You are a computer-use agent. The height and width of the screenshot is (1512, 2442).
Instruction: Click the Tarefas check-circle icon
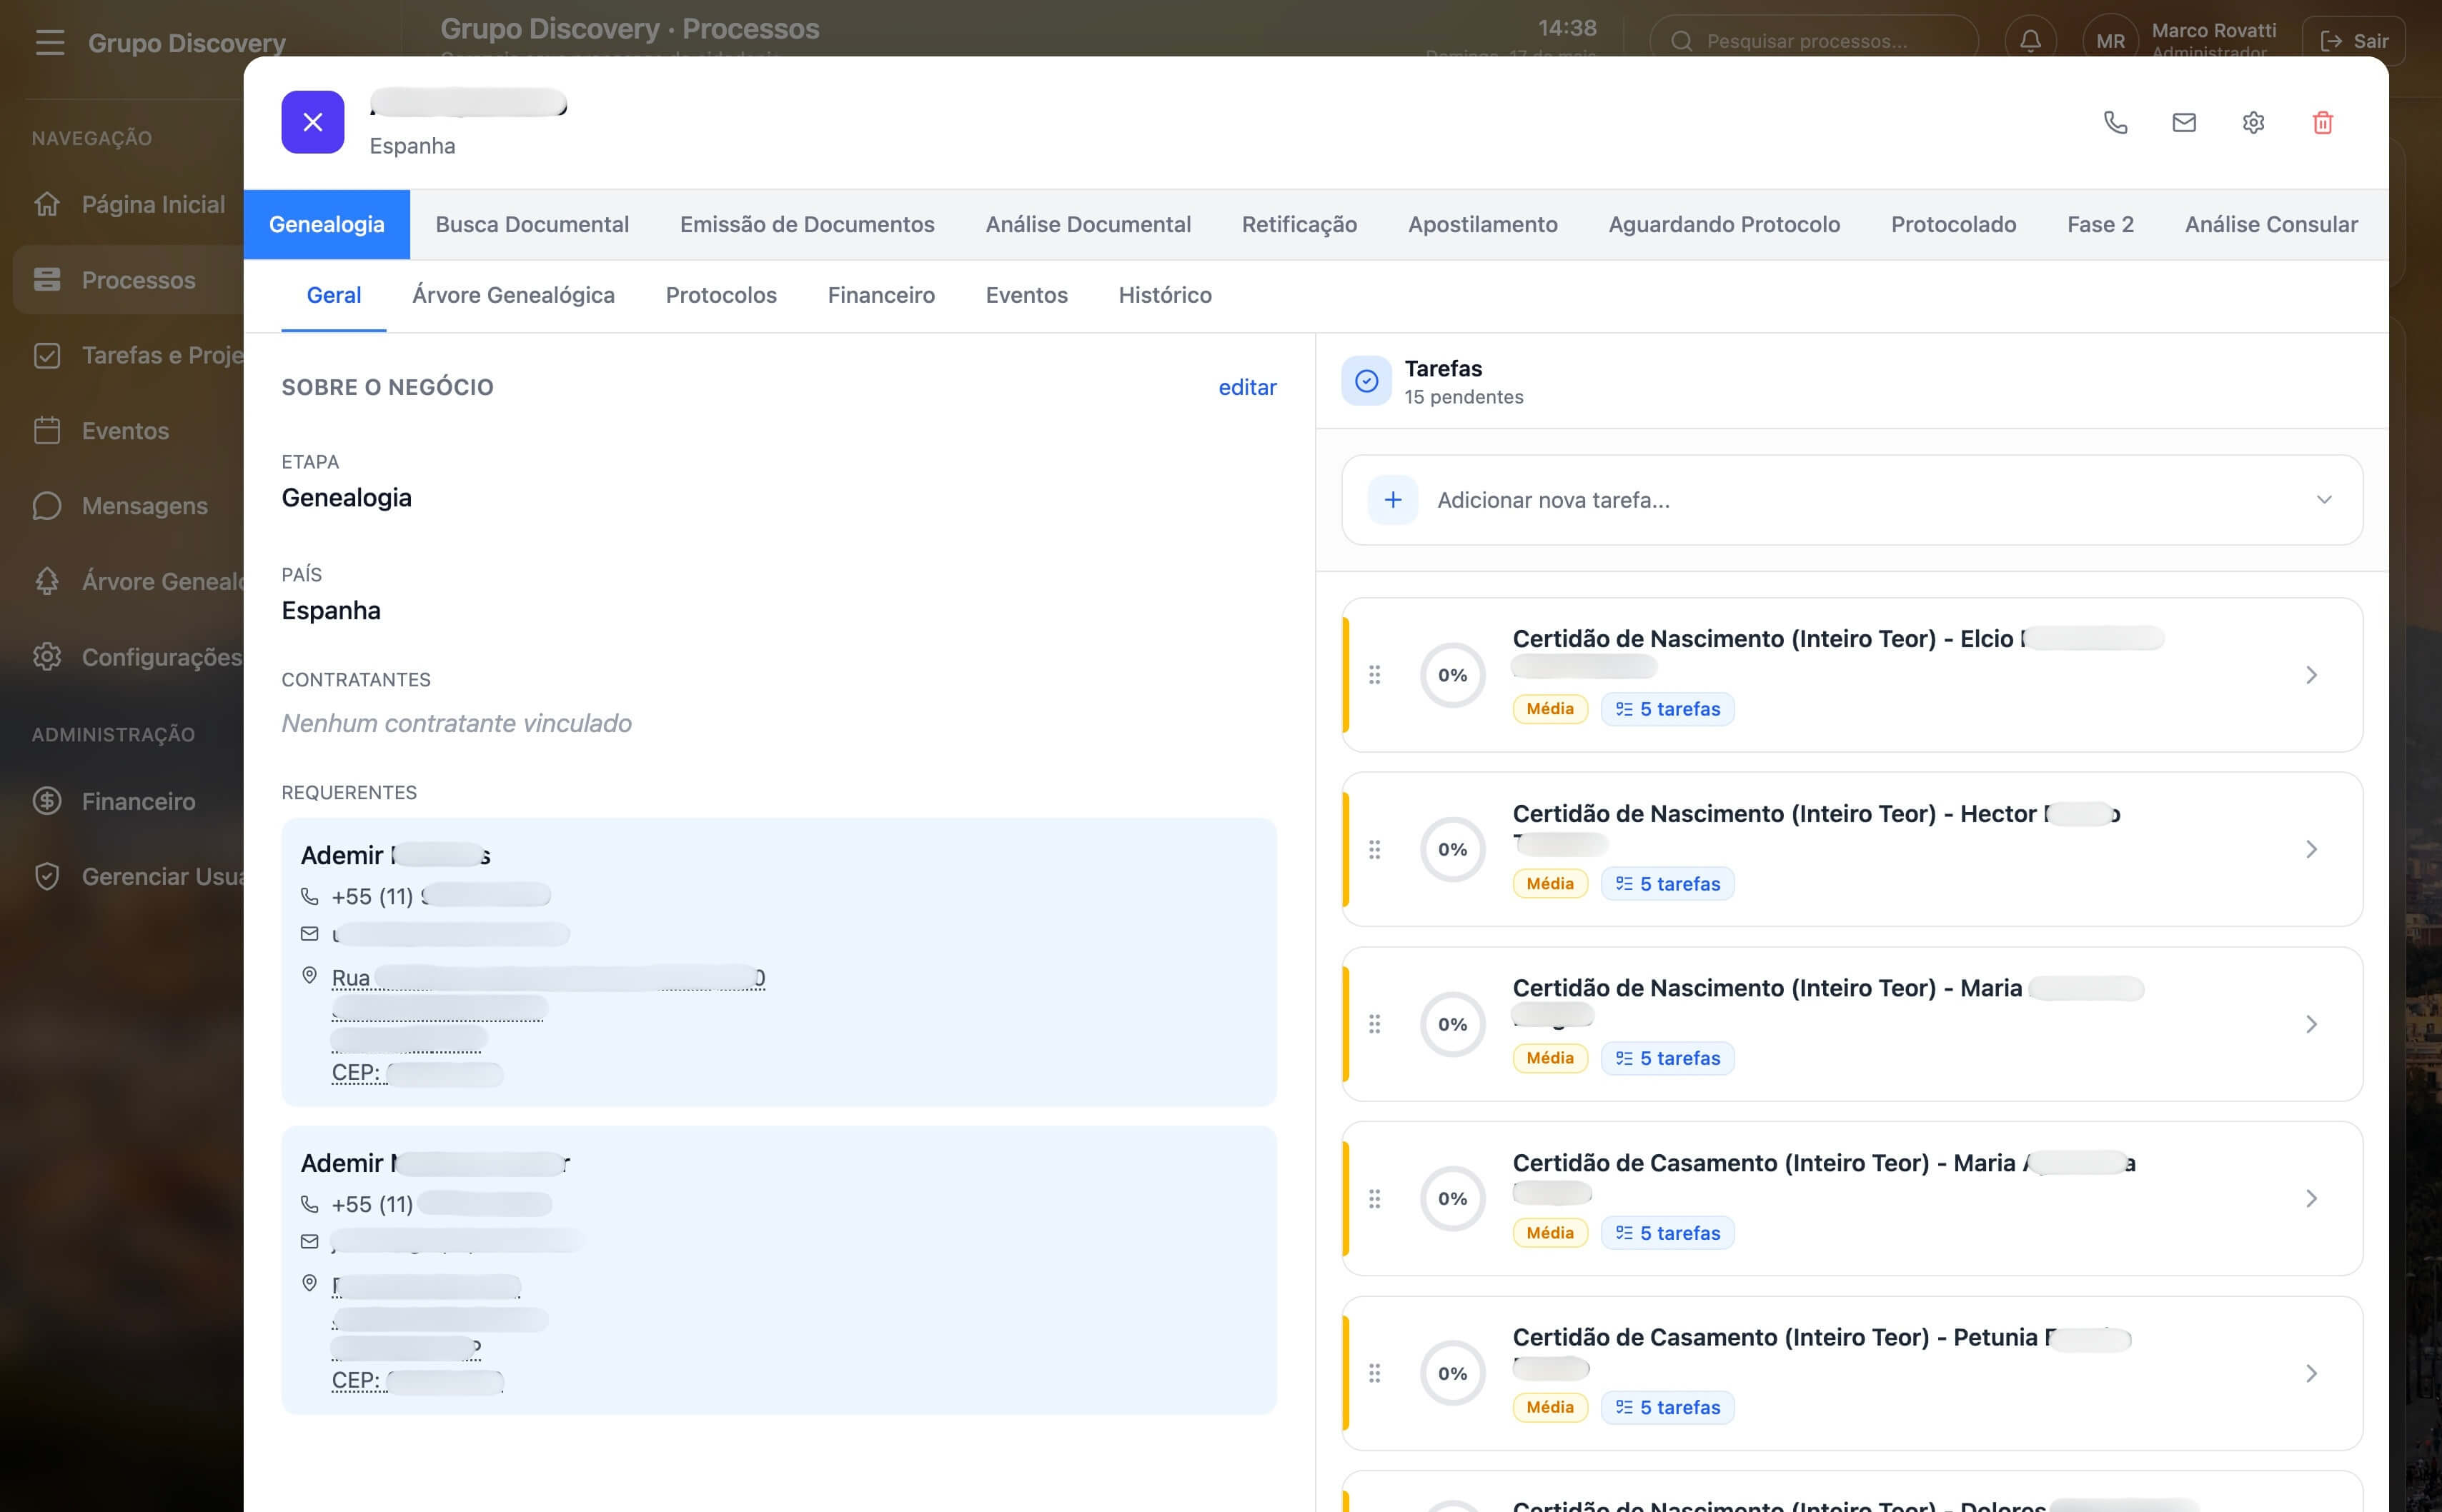coord(1366,381)
